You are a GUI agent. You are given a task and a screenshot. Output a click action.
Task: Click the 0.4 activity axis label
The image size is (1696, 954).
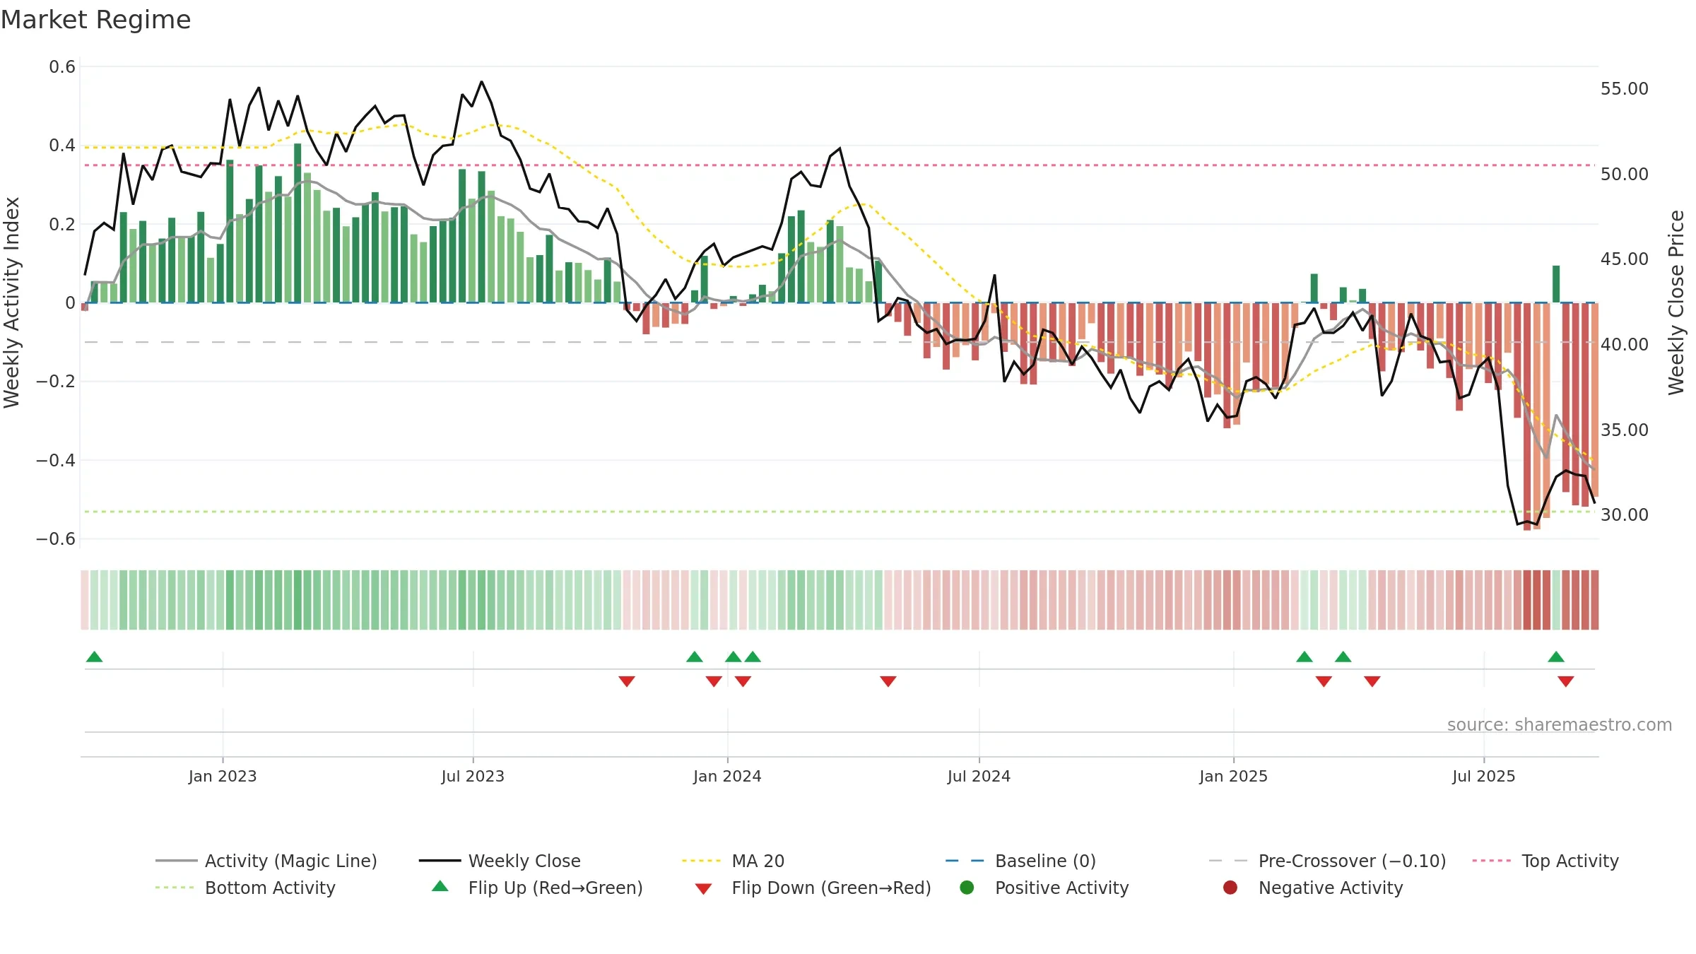click(x=62, y=146)
